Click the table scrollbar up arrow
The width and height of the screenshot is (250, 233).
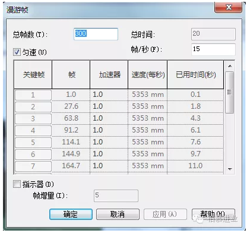tap(230, 66)
